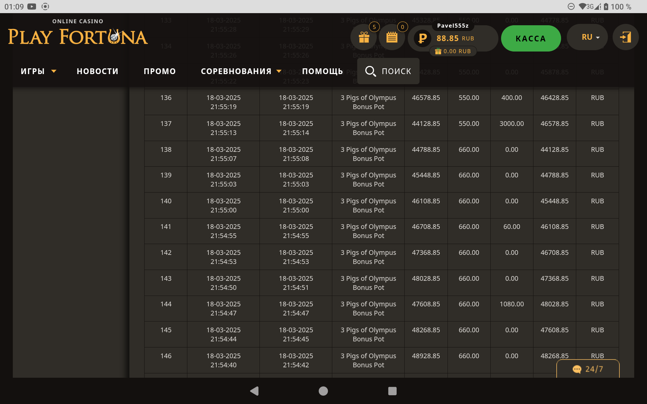647x404 pixels.
Task: Open the 24/7 chat support widget
Action: click(x=588, y=369)
